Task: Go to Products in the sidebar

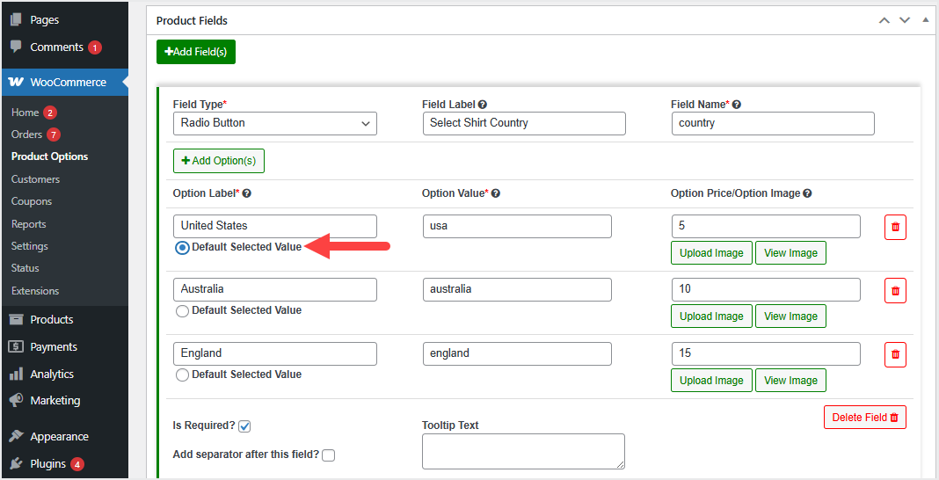Action: (51, 319)
